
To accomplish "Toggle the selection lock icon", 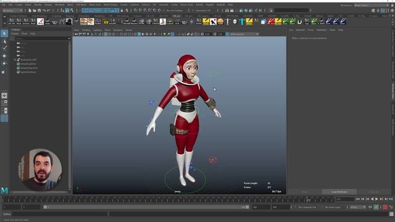I will (122, 10).
